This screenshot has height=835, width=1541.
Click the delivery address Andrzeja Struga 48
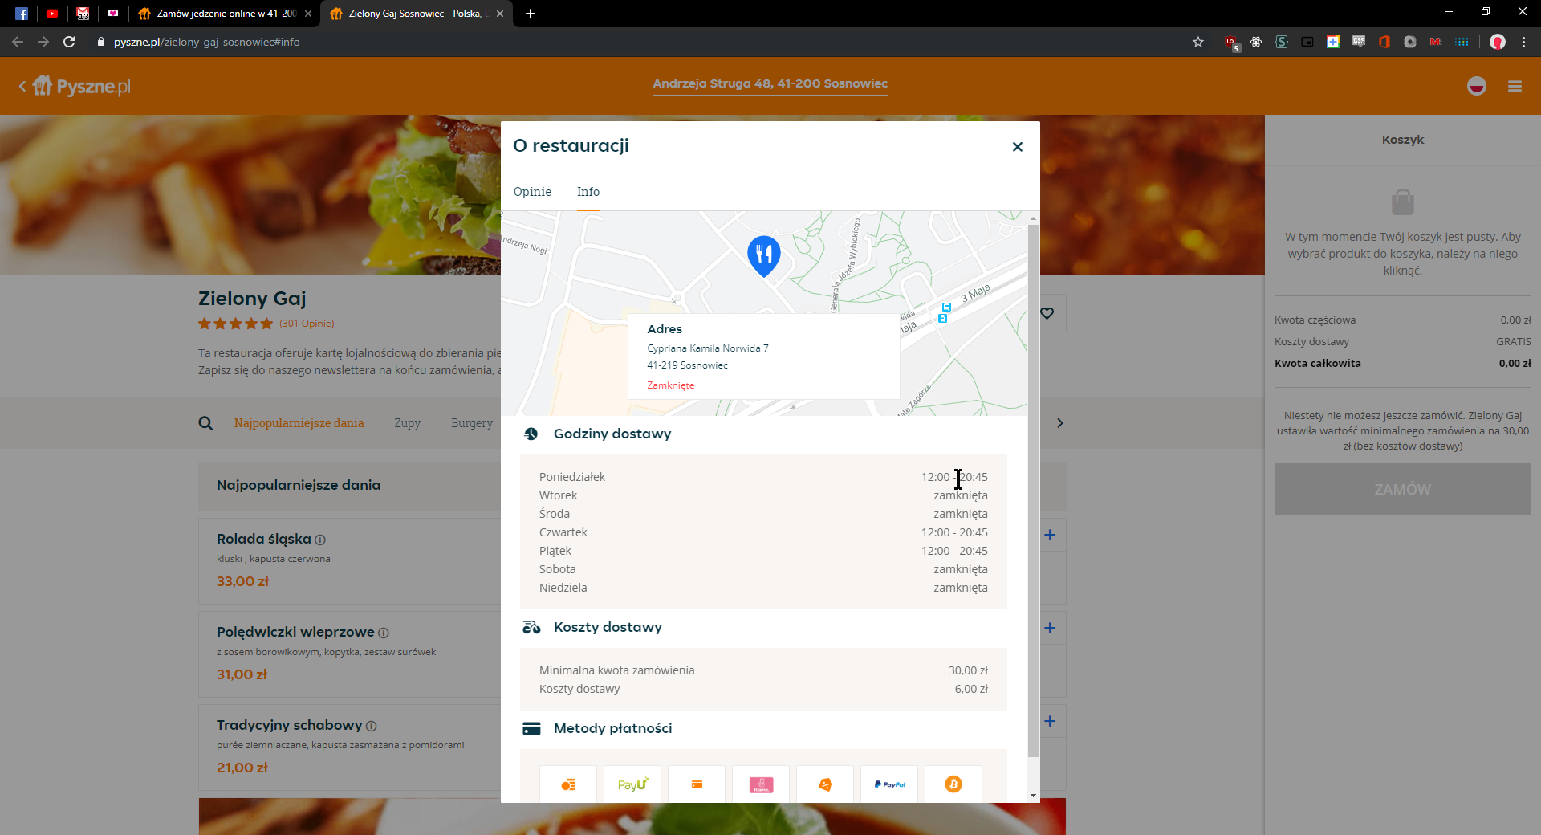[x=770, y=83]
